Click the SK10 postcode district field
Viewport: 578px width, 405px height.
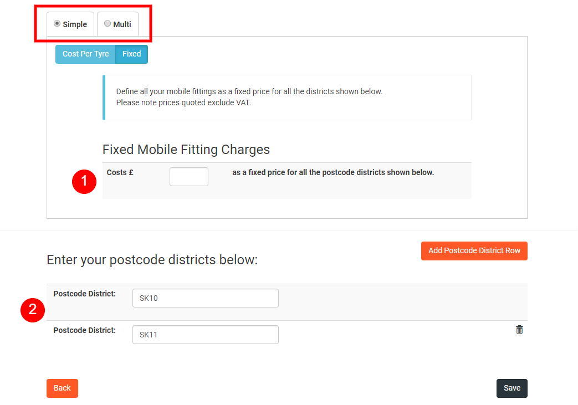point(206,298)
